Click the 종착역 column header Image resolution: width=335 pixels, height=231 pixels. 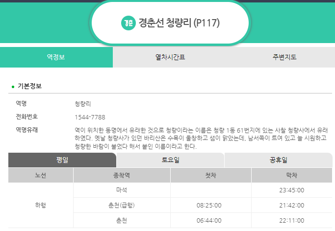tap(122, 175)
